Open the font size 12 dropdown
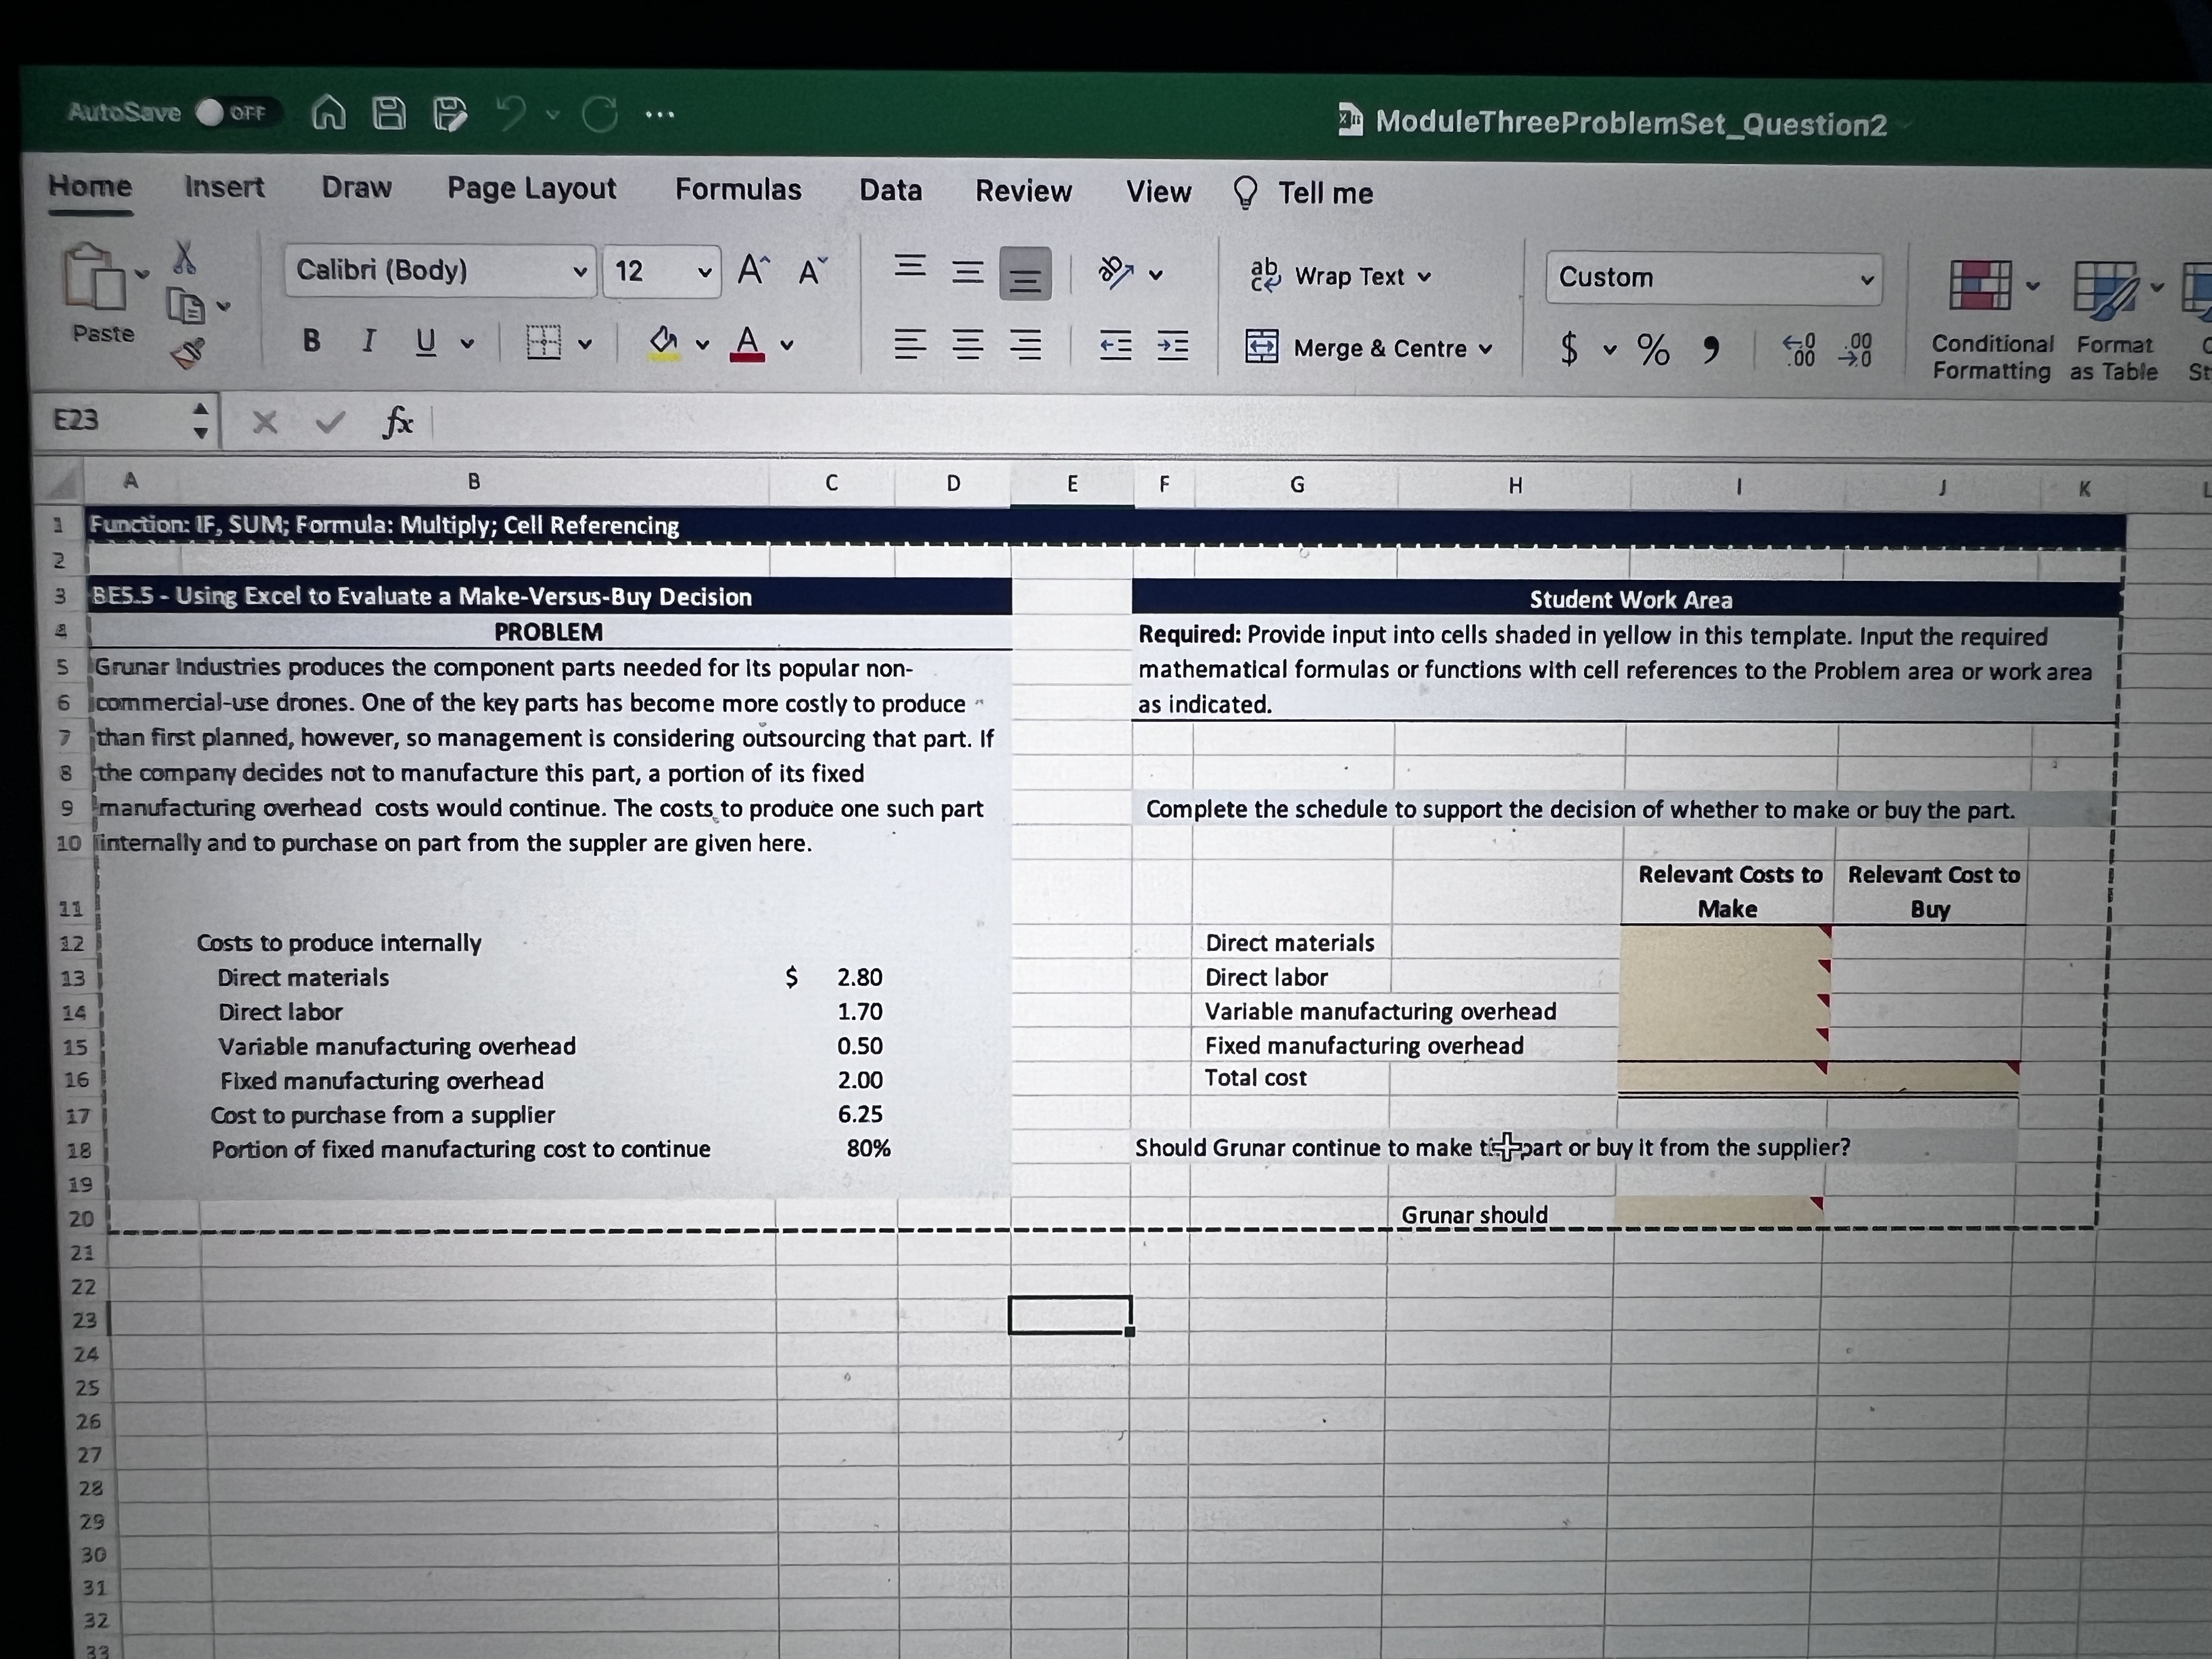The height and width of the screenshot is (1659, 2212). pyautogui.click(x=704, y=272)
